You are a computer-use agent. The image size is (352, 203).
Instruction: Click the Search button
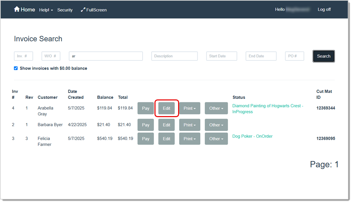[x=323, y=56]
